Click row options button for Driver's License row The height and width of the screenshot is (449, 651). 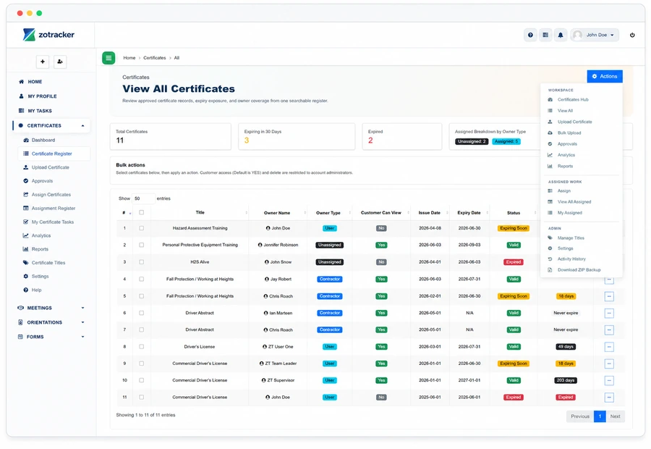(609, 347)
